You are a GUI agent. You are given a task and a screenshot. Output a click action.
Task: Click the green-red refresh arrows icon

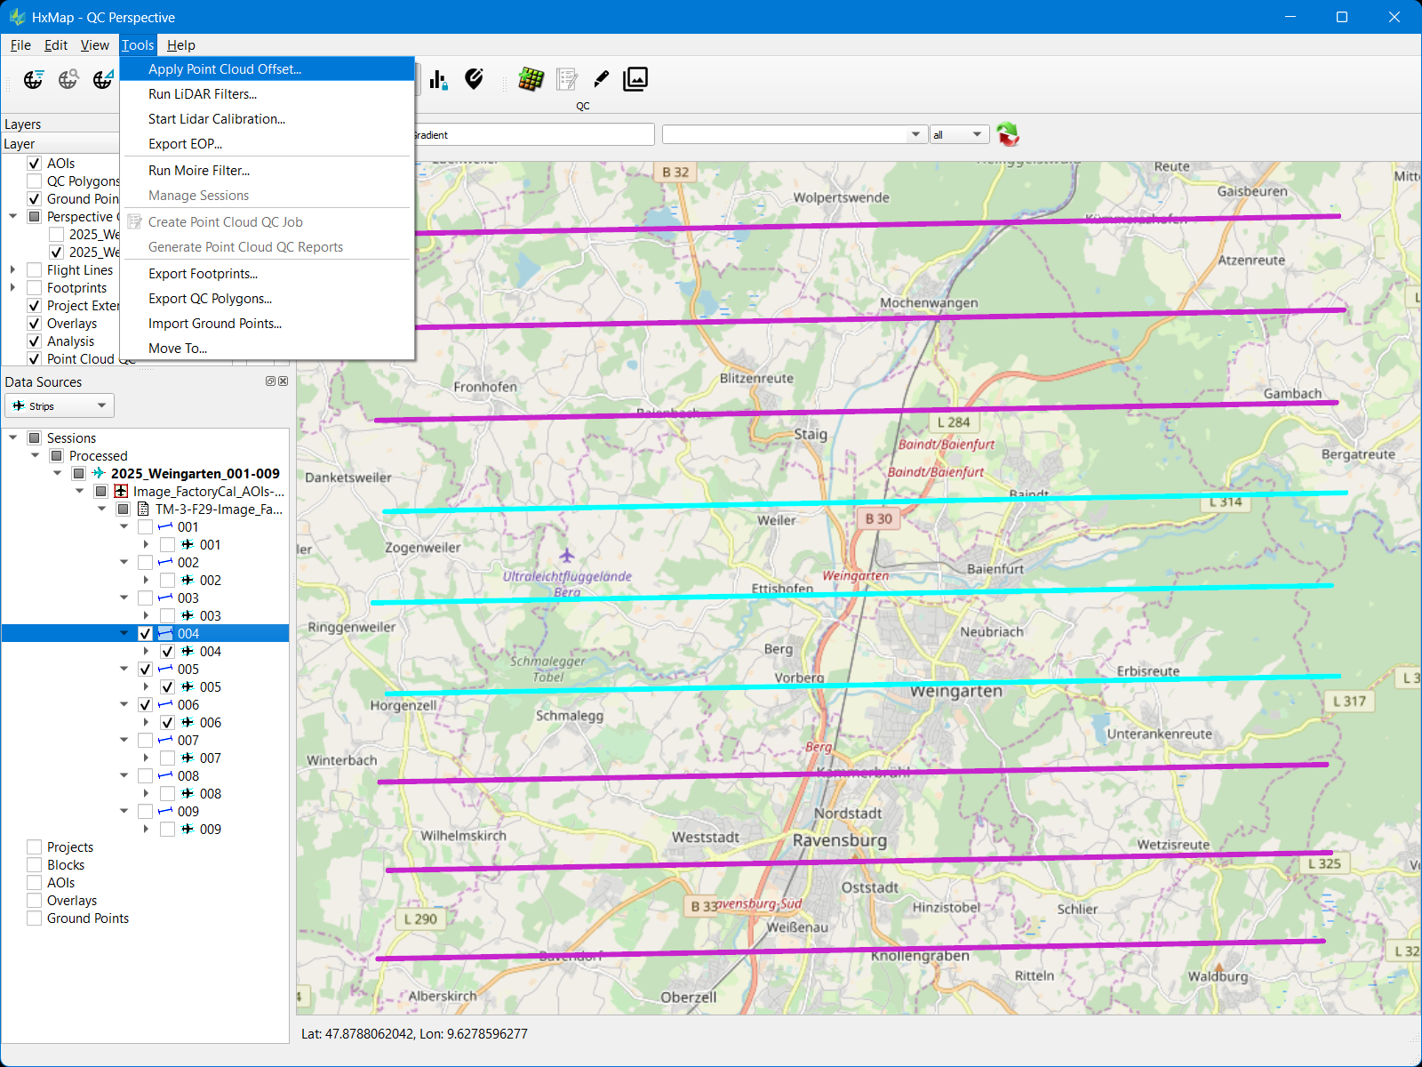tap(1008, 134)
